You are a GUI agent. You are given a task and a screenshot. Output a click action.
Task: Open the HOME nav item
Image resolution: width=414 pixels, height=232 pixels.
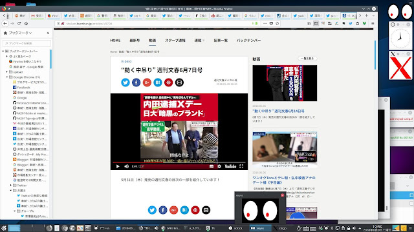pos(115,40)
